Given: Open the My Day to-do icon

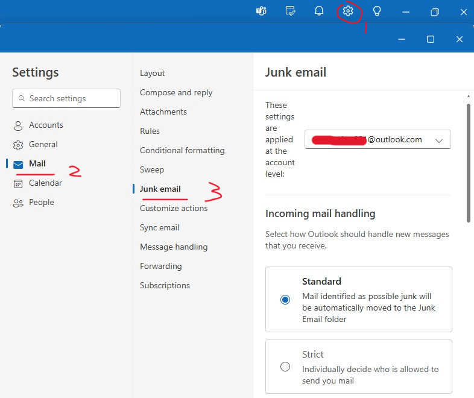Looking at the screenshot, I should point(290,11).
